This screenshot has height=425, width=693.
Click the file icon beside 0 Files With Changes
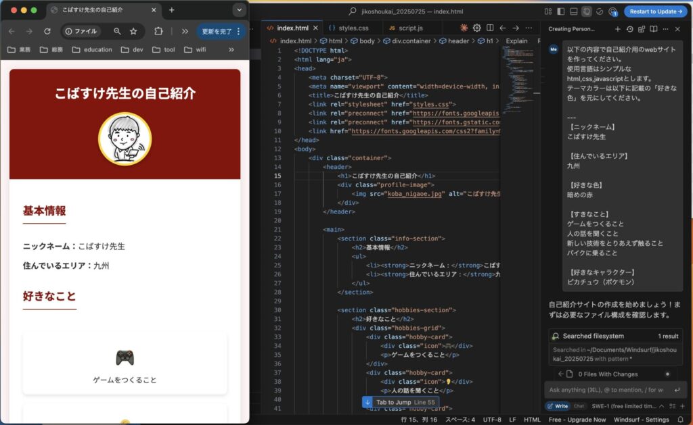pos(570,374)
